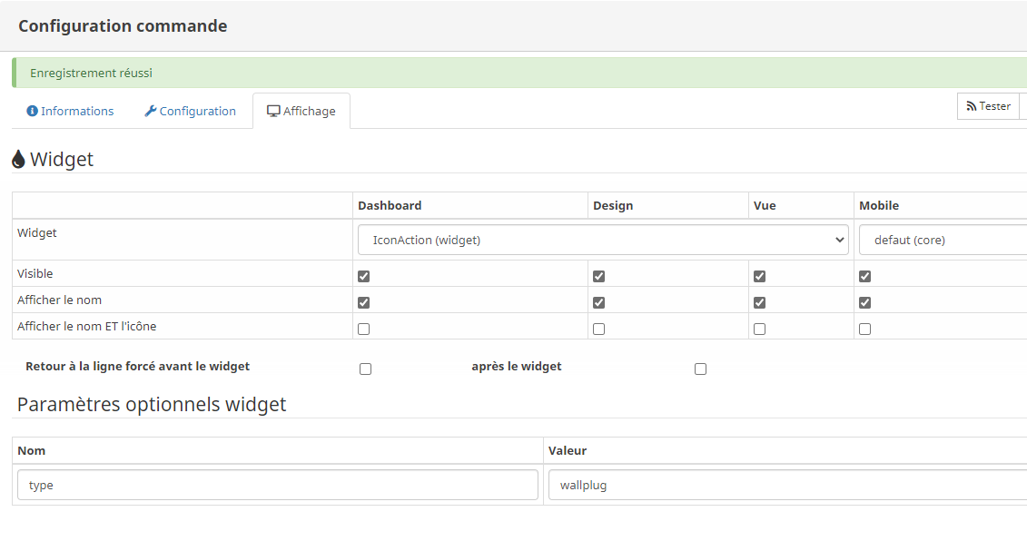Viewport: 1027px width, 541px height.
Task: Open the Mobile defaut (core) dropdown
Action: tap(943, 240)
